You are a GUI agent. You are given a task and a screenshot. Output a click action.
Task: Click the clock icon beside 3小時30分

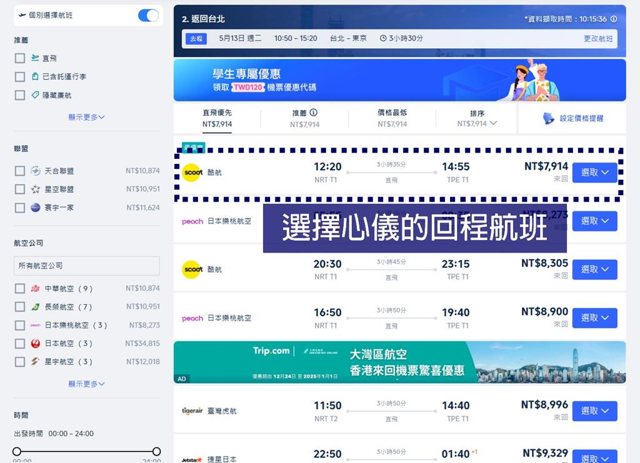pos(383,38)
